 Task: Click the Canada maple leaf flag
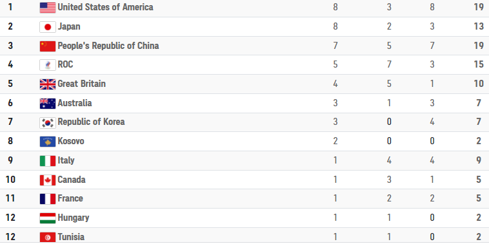point(47,180)
